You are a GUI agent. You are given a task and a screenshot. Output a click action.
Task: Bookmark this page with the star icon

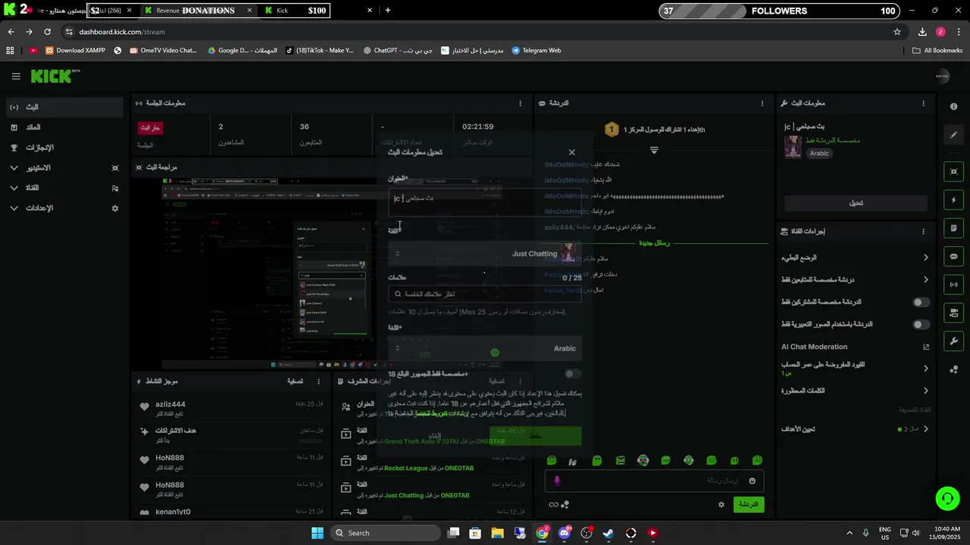897,32
